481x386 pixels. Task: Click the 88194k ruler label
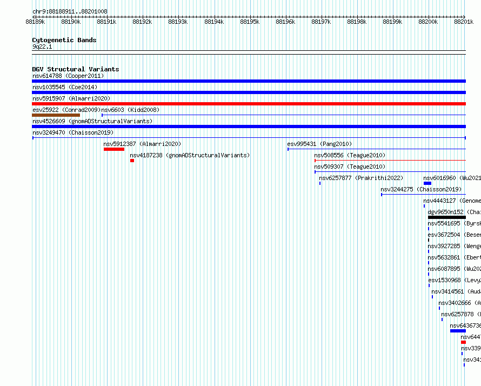214,22
